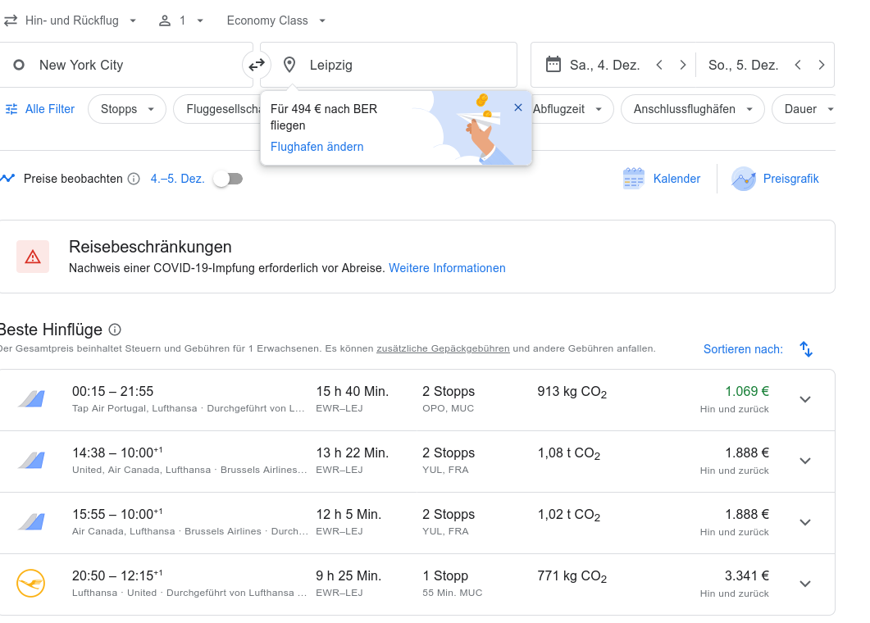The height and width of the screenshot is (623, 870).
Task: Click the Kalender icon
Action: point(634,179)
